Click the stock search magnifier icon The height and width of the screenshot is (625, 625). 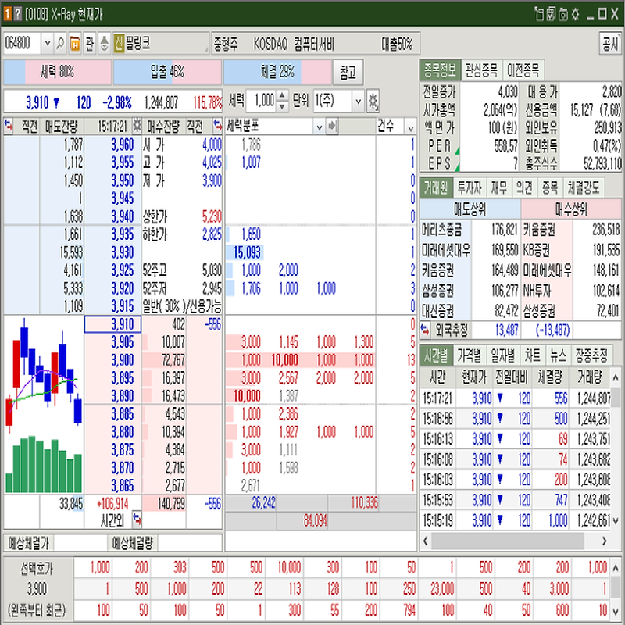(x=60, y=44)
